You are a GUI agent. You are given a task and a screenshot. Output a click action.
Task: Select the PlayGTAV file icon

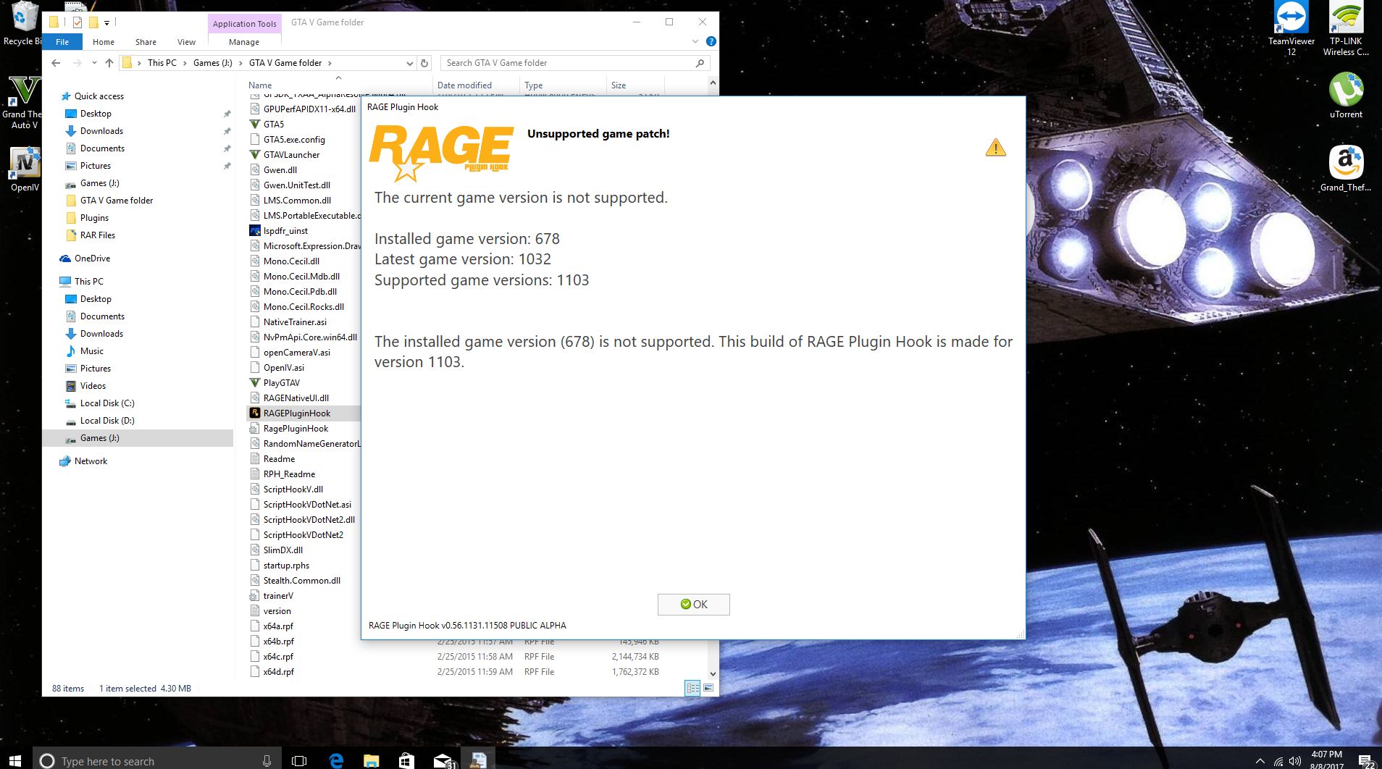(255, 382)
